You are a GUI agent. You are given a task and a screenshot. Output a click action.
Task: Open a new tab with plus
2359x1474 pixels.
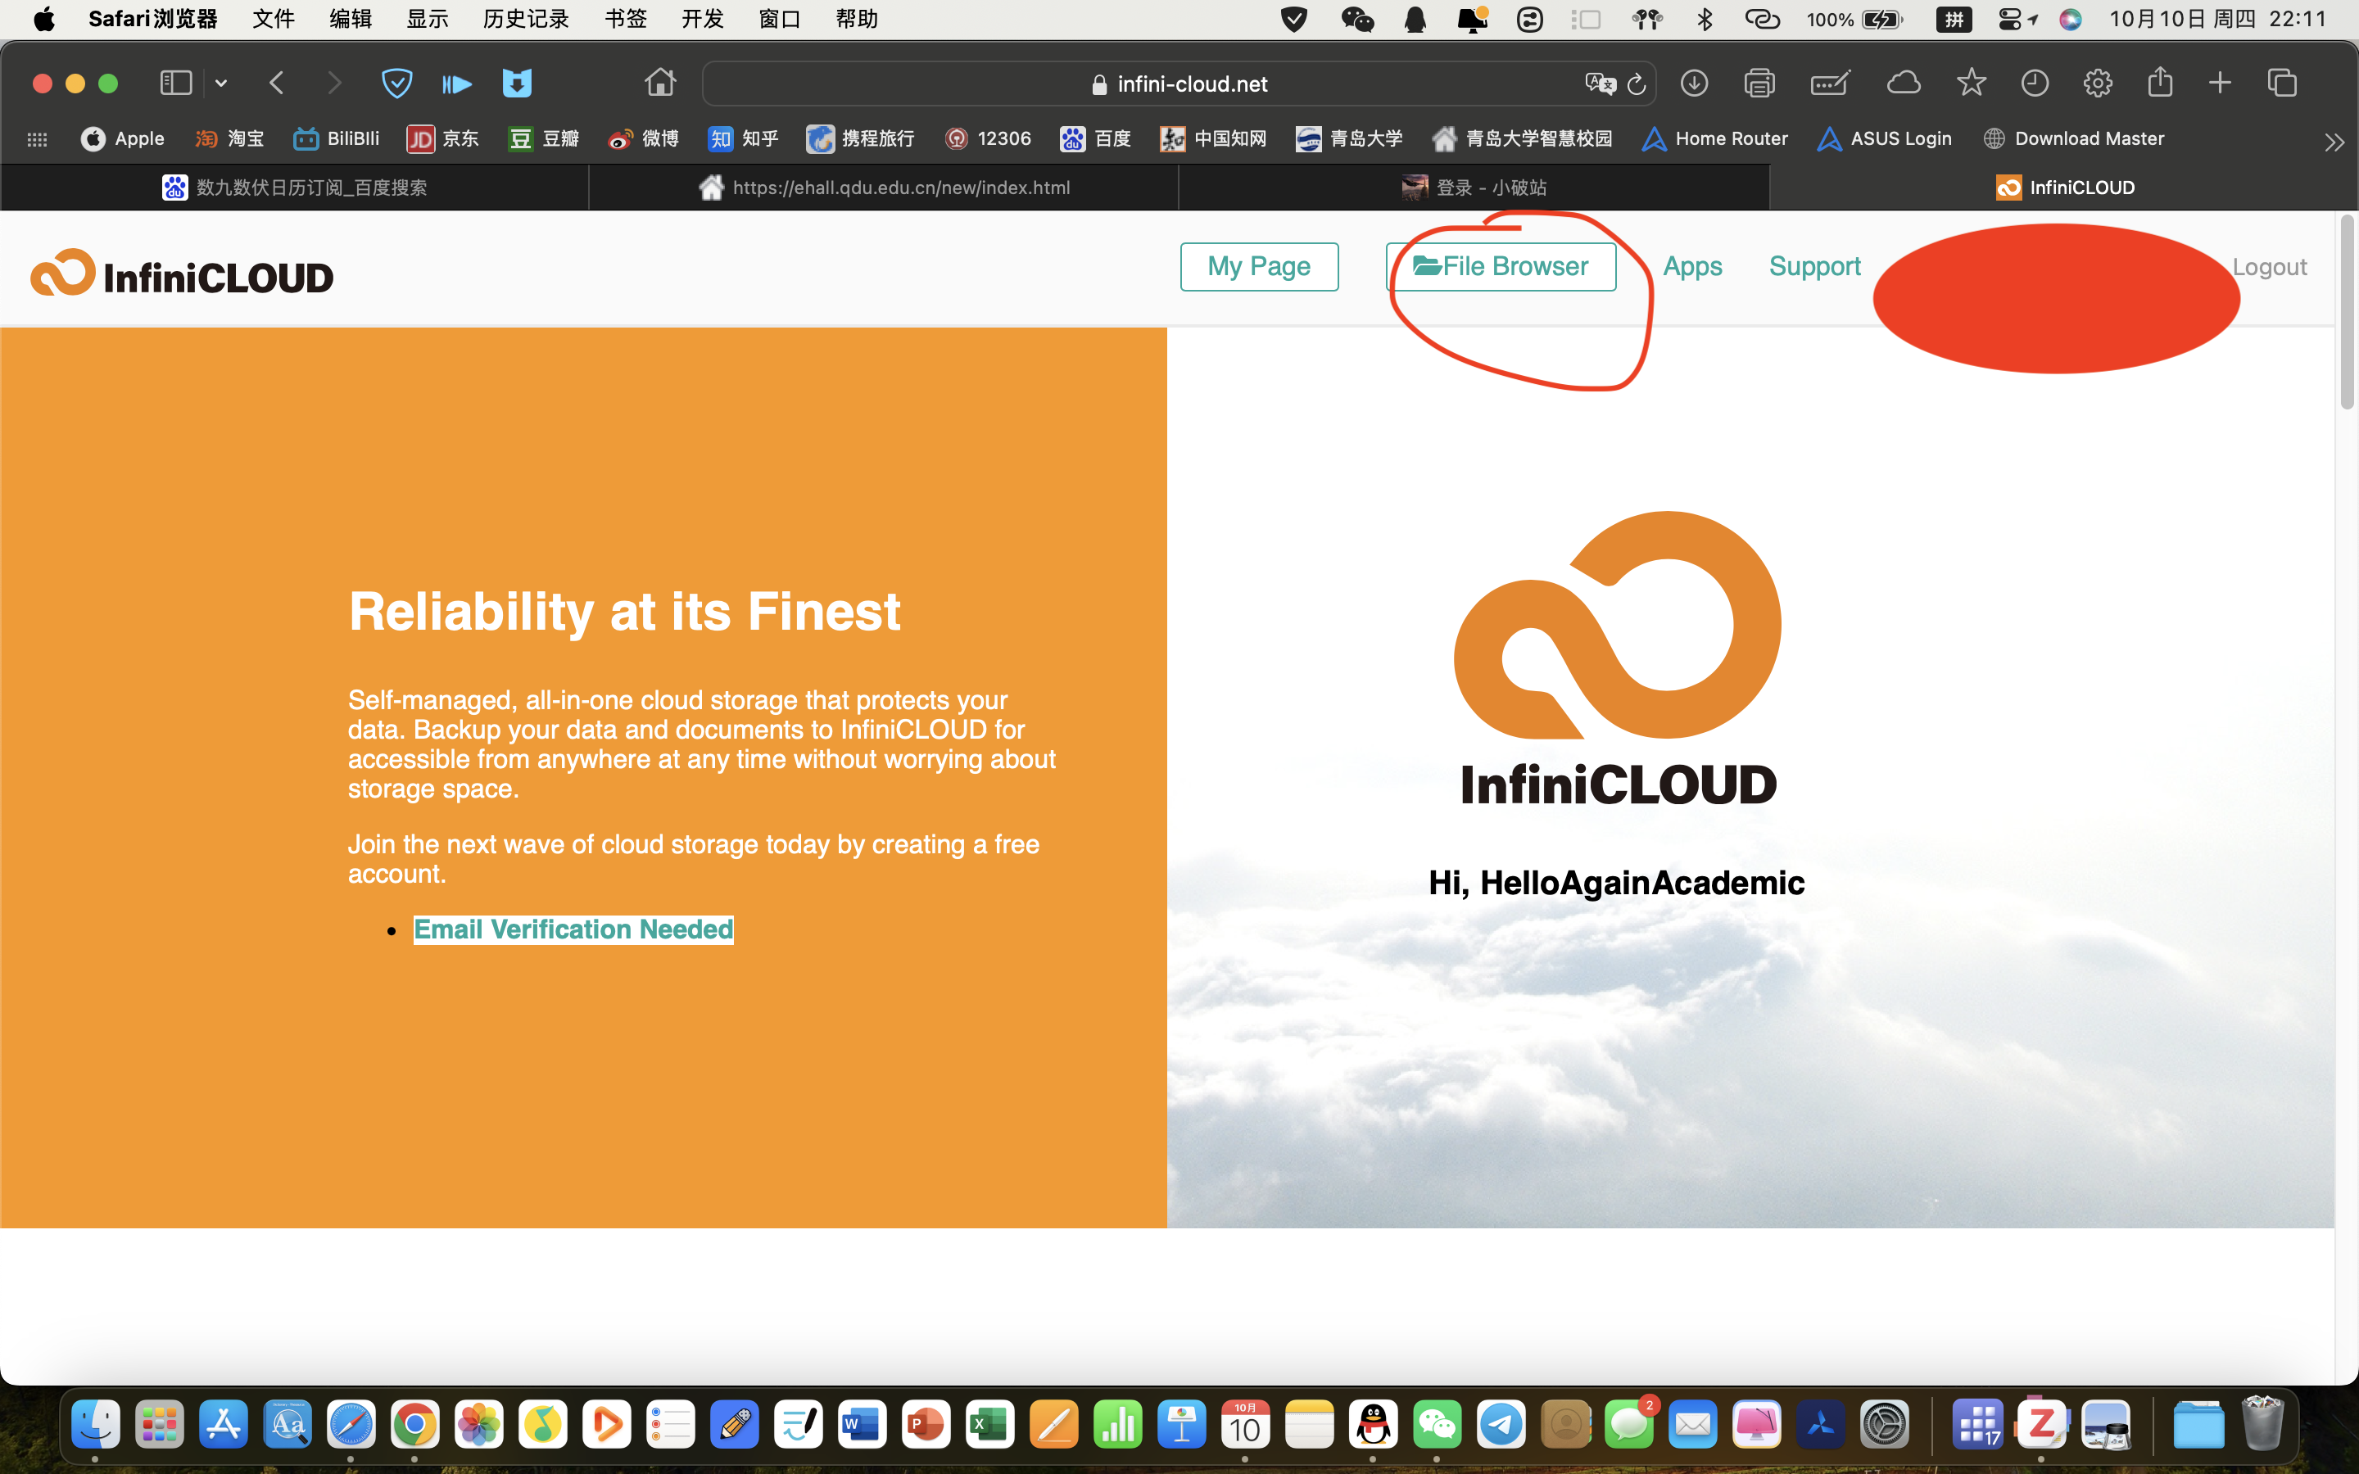[2220, 84]
